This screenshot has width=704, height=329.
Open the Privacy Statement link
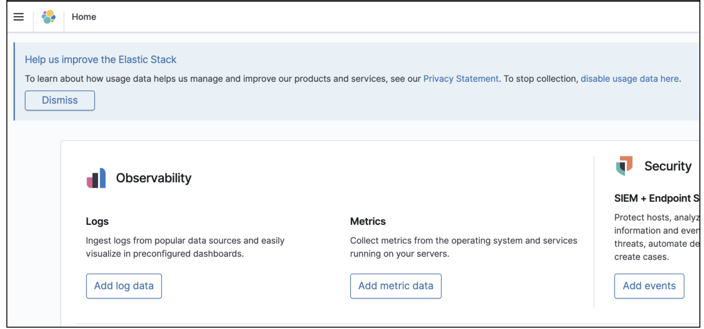460,79
